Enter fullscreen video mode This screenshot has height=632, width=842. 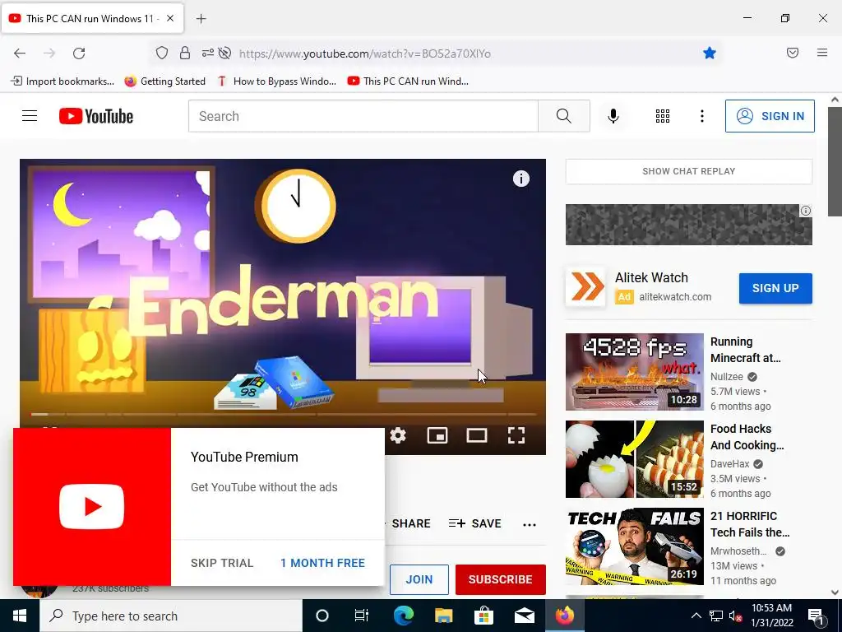[x=516, y=435]
